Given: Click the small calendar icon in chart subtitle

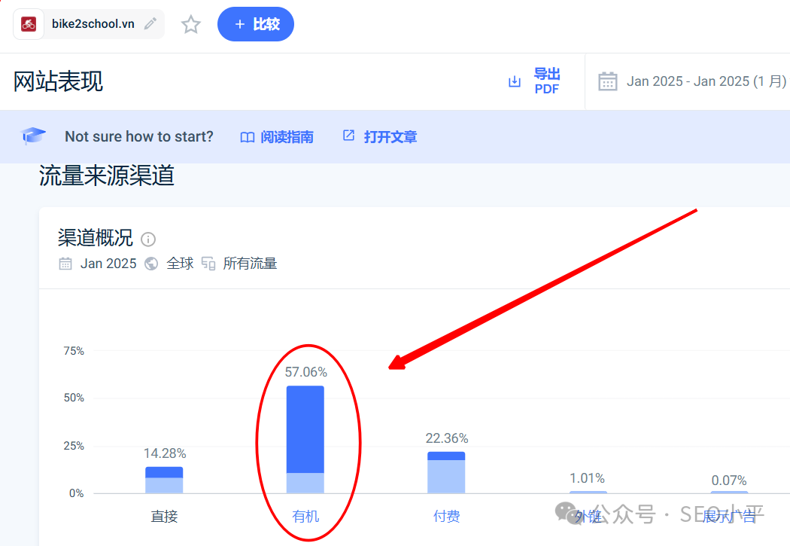Looking at the screenshot, I should pyautogui.click(x=65, y=263).
